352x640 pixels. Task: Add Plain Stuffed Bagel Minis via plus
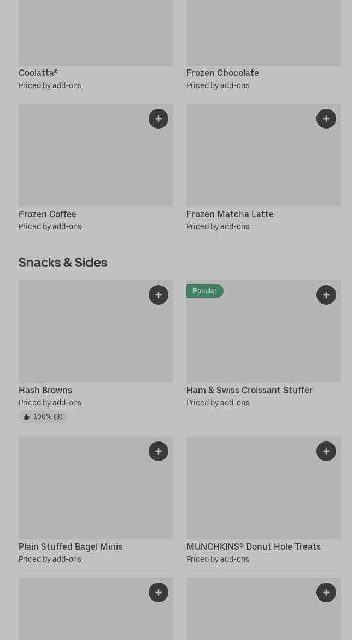tap(159, 451)
